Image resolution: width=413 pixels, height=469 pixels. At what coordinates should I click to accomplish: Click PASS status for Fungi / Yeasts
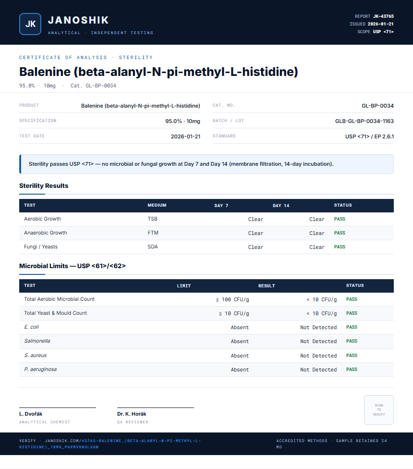pos(340,247)
